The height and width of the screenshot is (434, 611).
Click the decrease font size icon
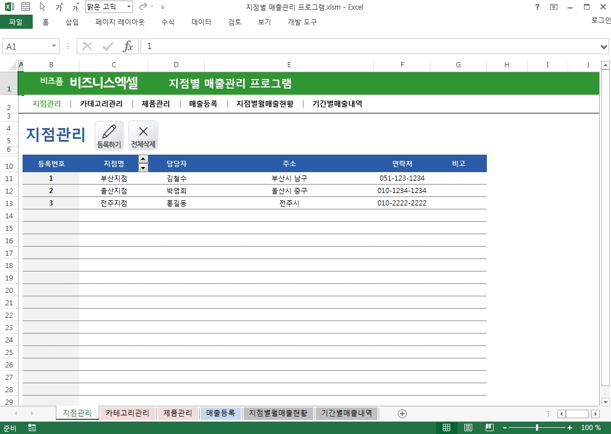coord(75,7)
